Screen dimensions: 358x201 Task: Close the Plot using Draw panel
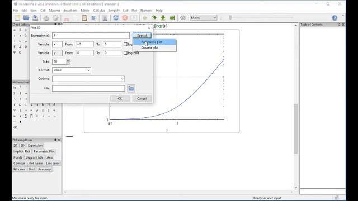point(59,140)
